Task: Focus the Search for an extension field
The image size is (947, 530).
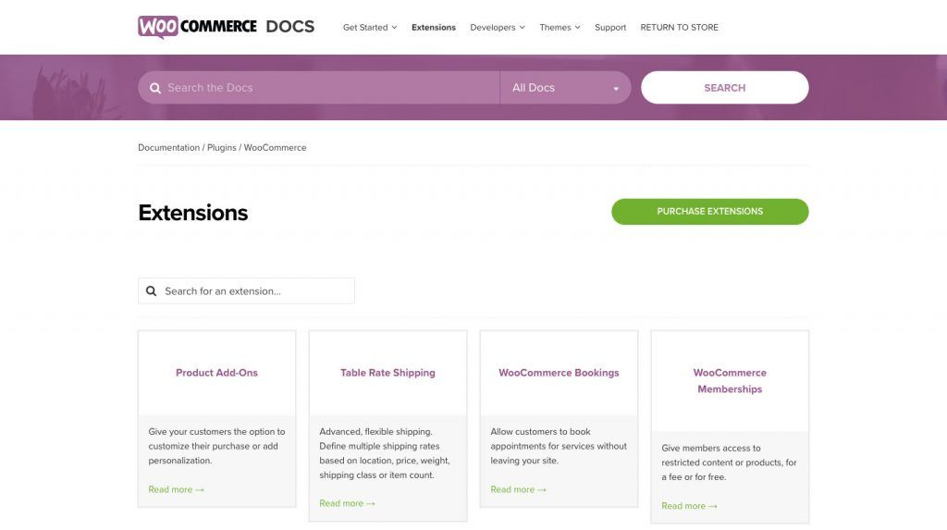Action: click(246, 290)
